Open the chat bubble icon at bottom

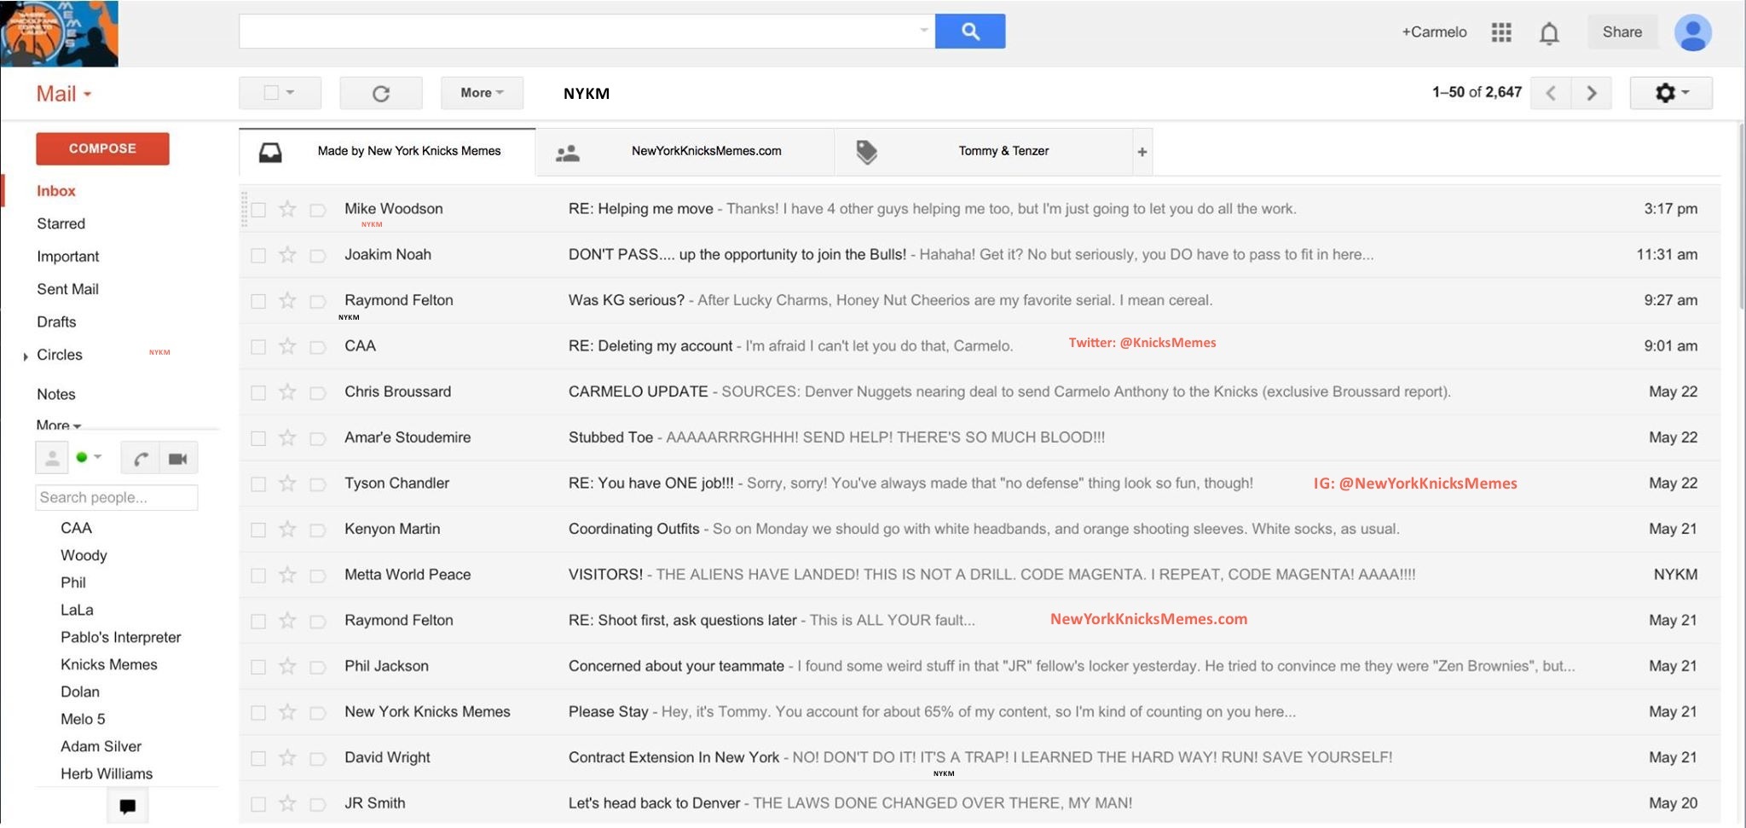[x=128, y=806]
